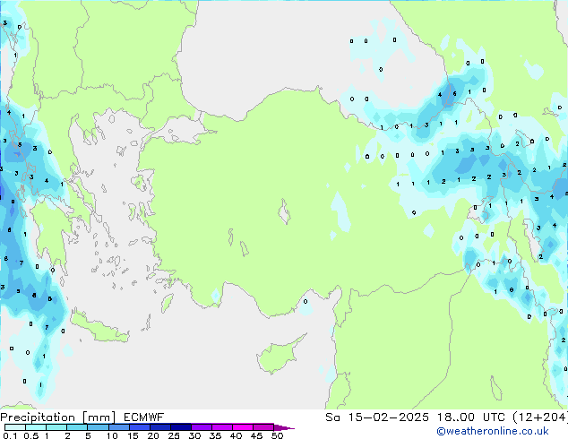Click the 15–20 mm legend color swatch
Viewport: 568px width, 439px height.
pos(140,427)
